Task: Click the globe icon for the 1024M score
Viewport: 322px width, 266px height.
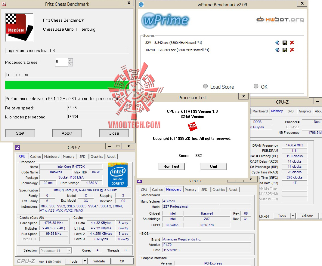Action: (x=277, y=50)
